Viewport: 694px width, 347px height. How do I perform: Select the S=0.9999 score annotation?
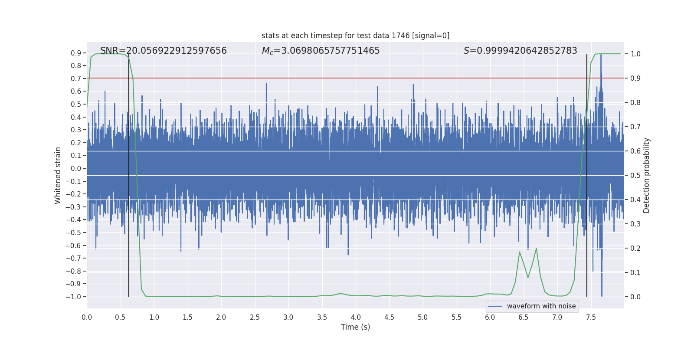[x=520, y=51]
